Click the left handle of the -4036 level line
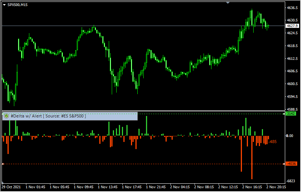Image resolution: width=301 pixels, height=192 pixels. coord(3,164)
